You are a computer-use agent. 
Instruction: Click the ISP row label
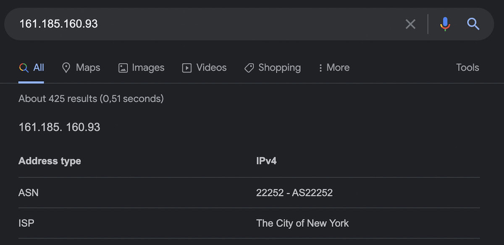26,223
